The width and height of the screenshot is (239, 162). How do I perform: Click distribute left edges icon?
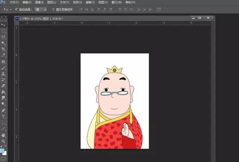[139, 10]
